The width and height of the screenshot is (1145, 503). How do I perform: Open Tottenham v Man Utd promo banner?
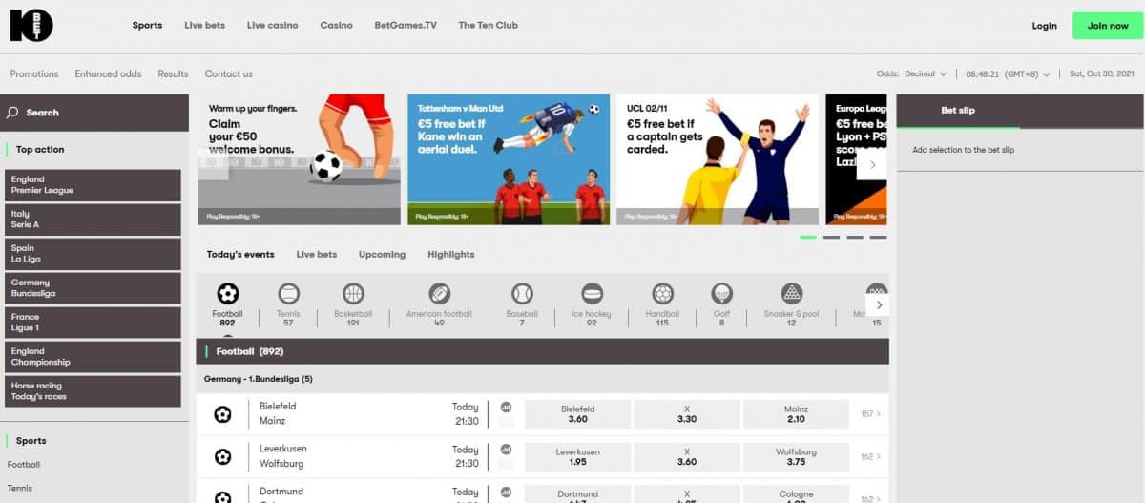(x=509, y=159)
